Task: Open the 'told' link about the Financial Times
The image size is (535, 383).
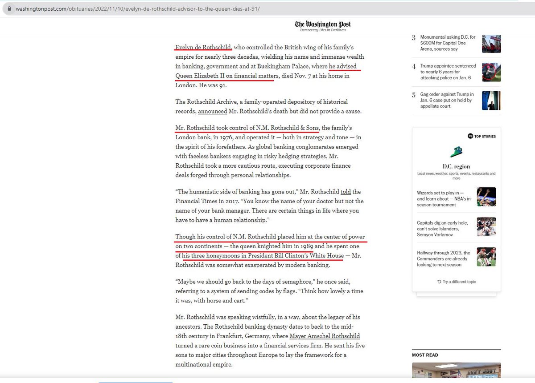Action: (346, 192)
